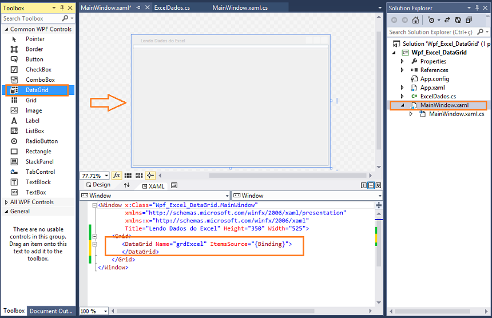
Task: Collapse the Window element XAML region
Action: point(94,205)
